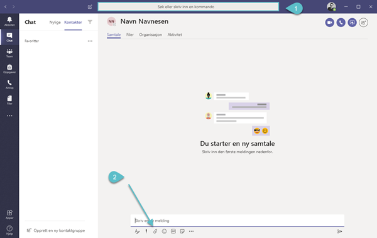Open the text formatting options

137,231
